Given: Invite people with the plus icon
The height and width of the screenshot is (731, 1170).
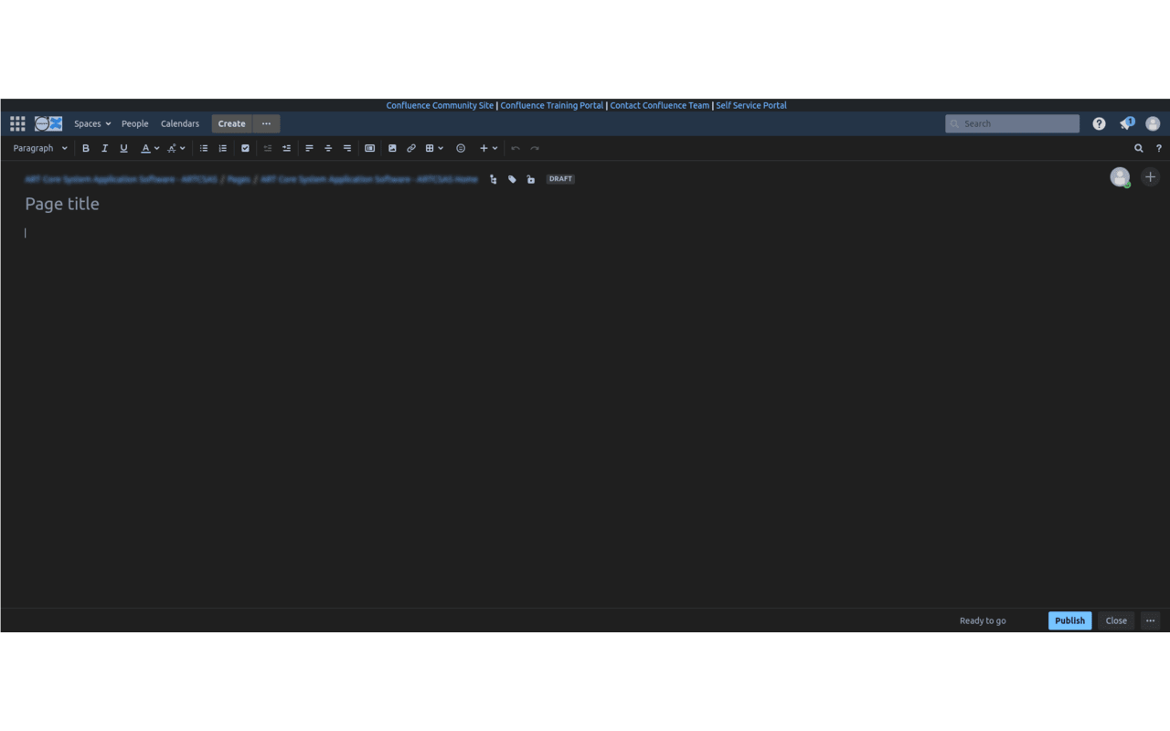Looking at the screenshot, I should (x=1150, y=177).
